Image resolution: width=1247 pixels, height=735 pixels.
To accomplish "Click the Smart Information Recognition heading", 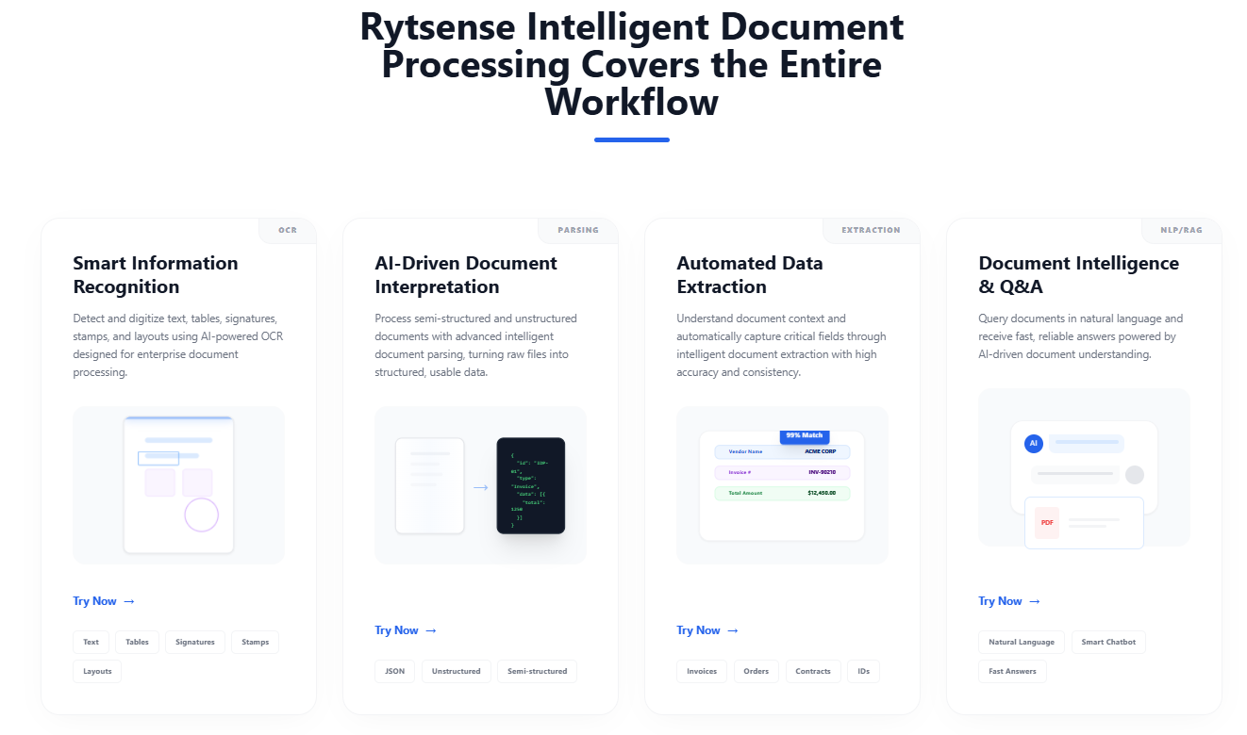I will [156, 274].
